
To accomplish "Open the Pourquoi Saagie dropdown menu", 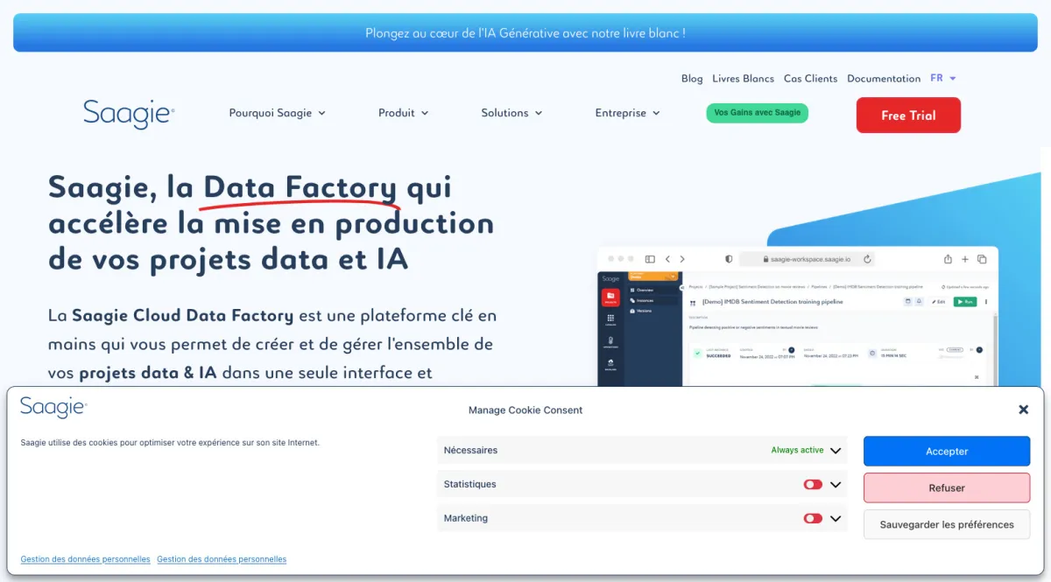I will tap(277, 113).
